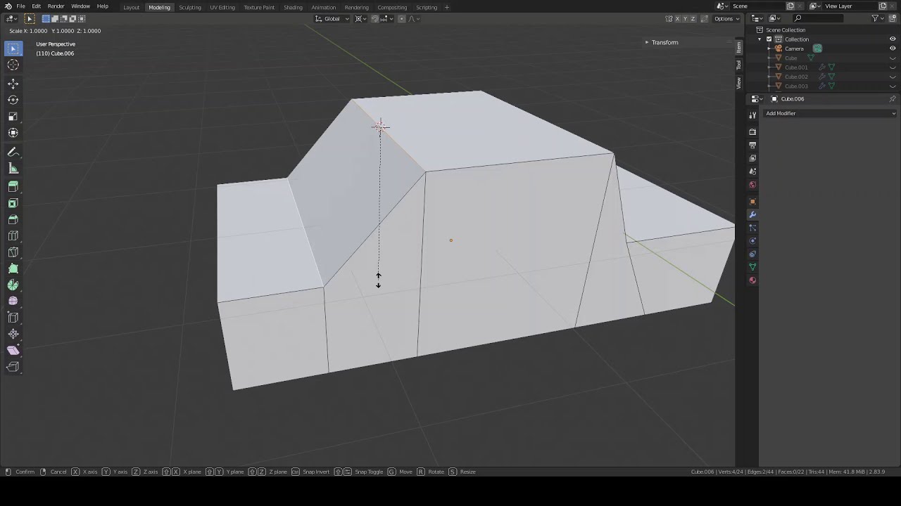Image resolution: width=901 pixels, height=506 pixels.
Task: Uncheck the Collection exclude checkbox
Action: pyautogui.click(x=769, y=39)
